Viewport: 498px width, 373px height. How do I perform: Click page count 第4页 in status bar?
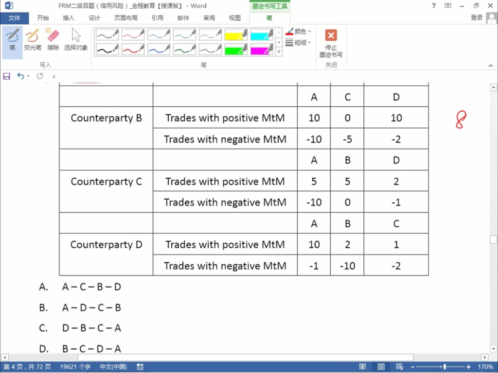click(27, 367)
